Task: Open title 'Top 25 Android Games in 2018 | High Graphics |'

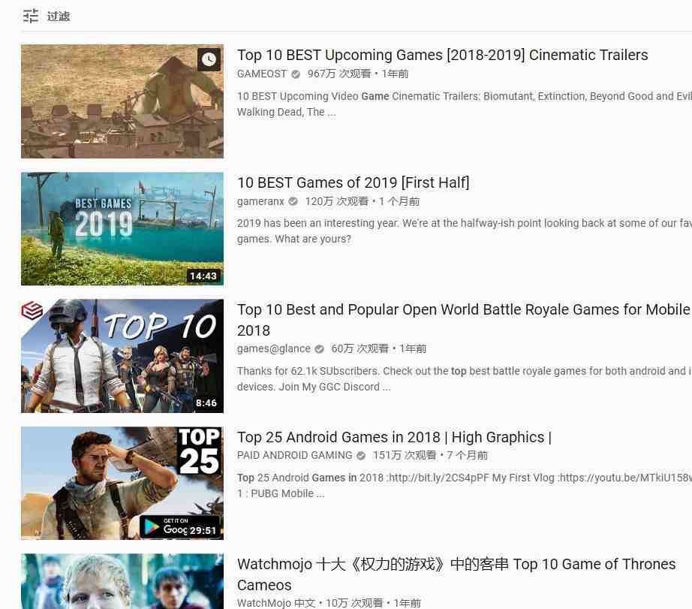Action: 394,437
